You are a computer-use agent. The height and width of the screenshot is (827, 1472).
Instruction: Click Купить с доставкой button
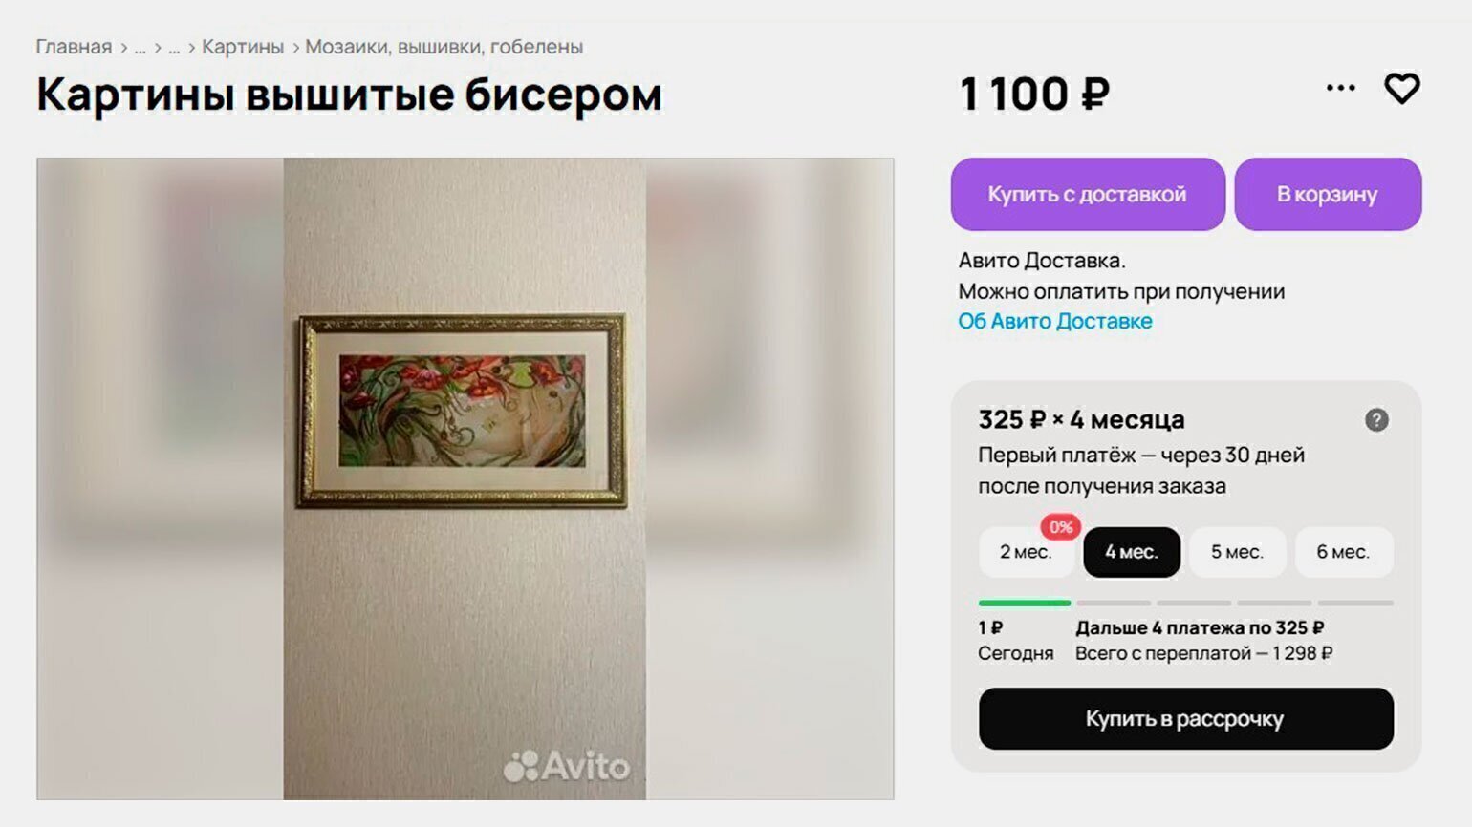[1088, 194]
